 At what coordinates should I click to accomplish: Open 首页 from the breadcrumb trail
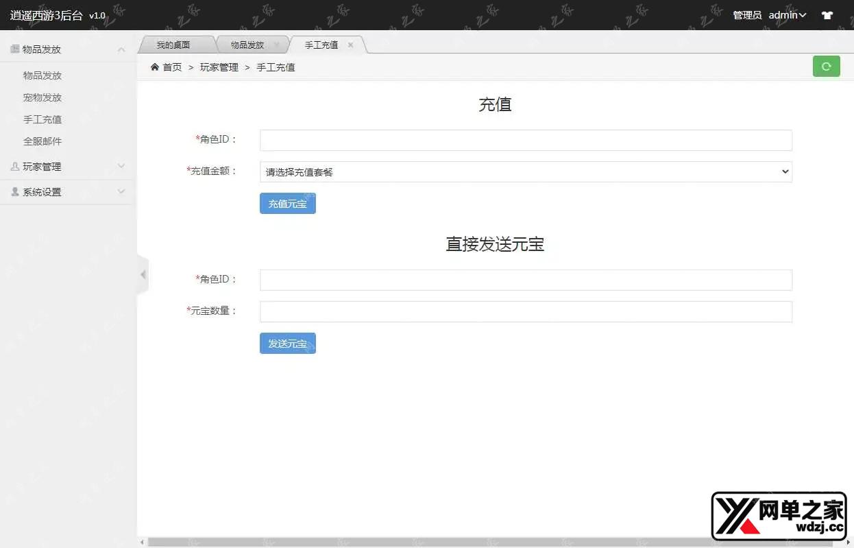pos(171,67)
